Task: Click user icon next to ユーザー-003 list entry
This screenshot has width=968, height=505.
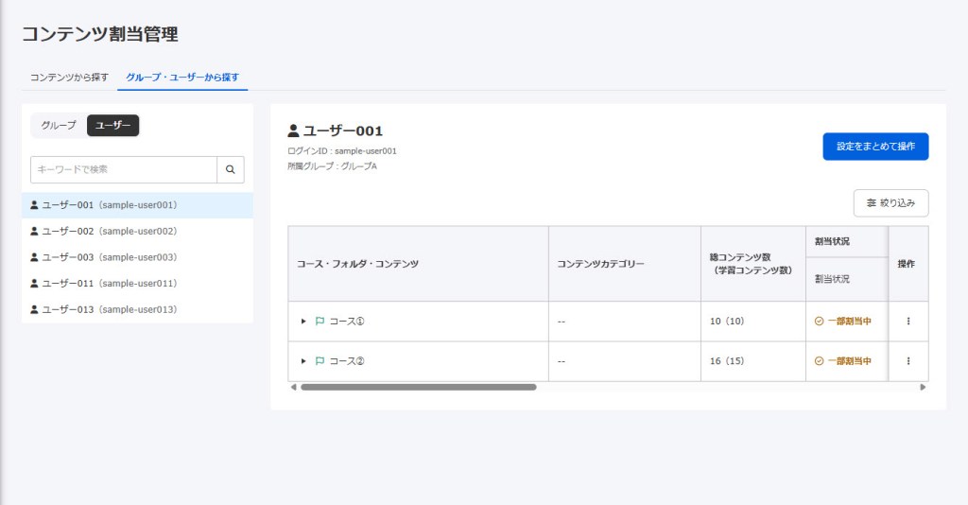Action: pos(34,257)
